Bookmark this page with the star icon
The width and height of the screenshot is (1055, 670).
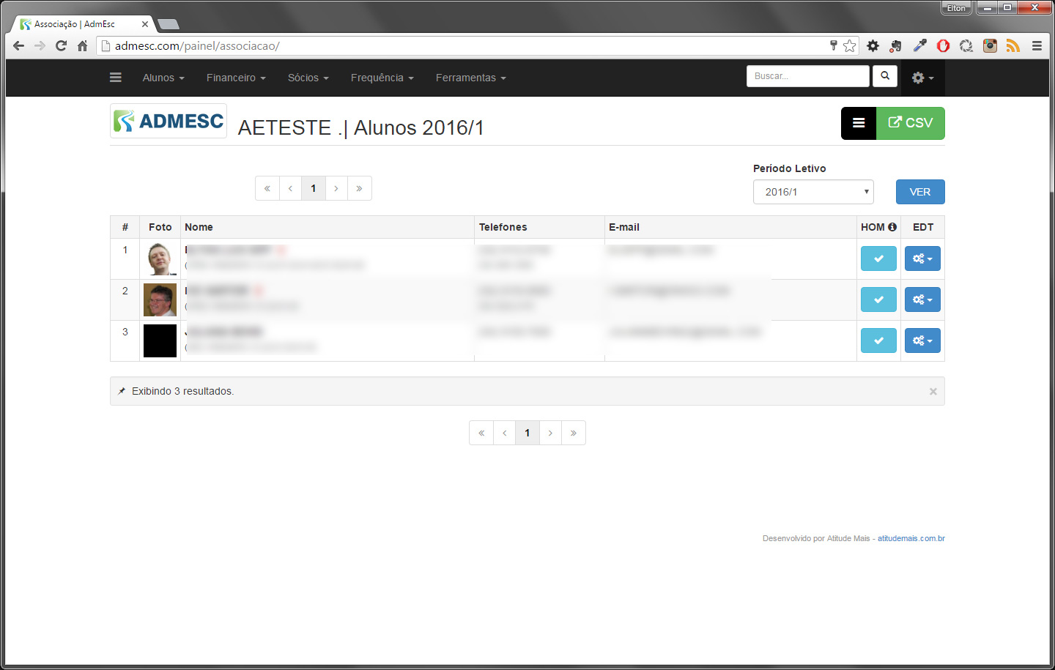(849, 46)
